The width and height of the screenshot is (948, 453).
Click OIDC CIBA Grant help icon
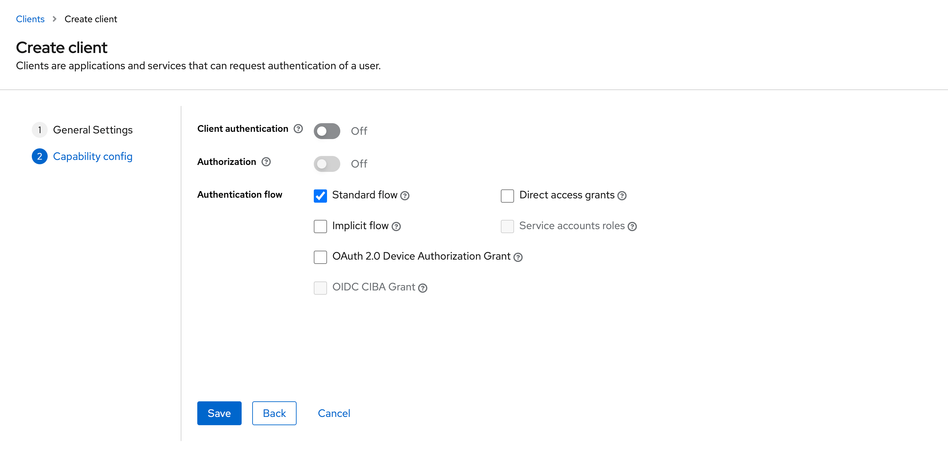(x=422, y=288)
